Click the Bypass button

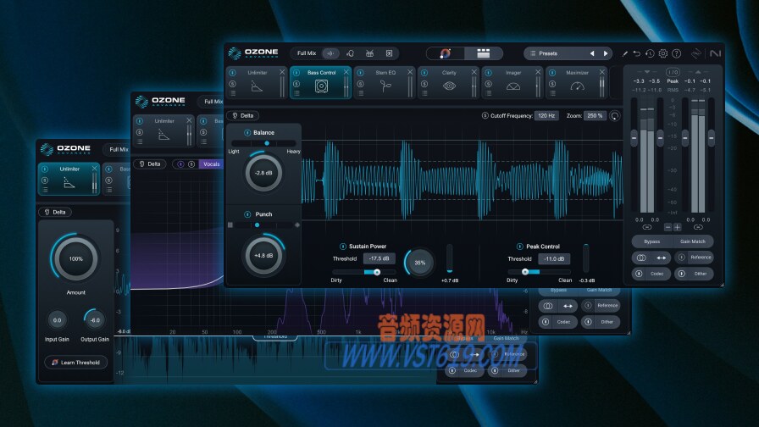pyautogui.click(x=652, y=241)
